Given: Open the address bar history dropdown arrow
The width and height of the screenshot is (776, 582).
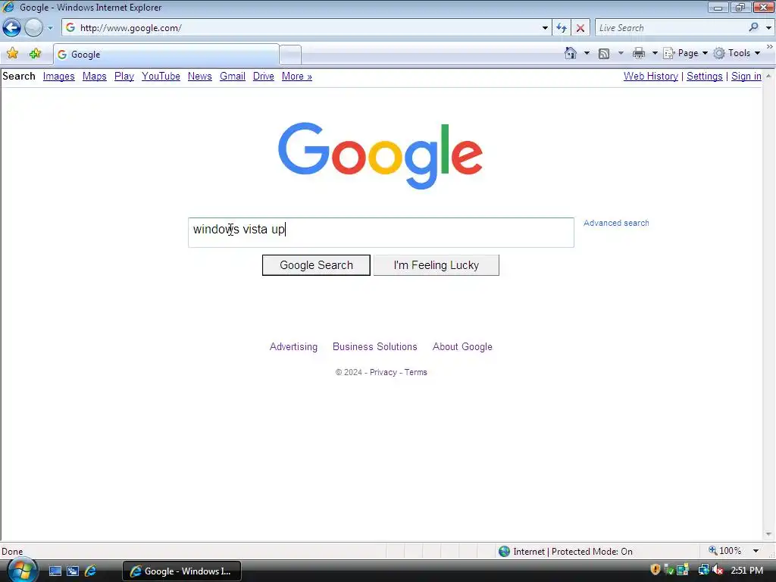Looking at the screenshot, I should point(545,28).
